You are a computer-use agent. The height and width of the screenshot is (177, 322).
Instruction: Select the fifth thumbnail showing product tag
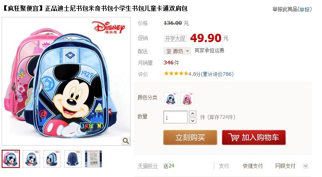click(x=93, y=159)
